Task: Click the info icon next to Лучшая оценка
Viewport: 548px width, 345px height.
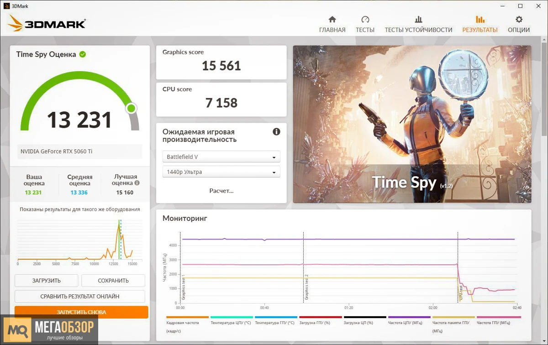Action: pyautogui.click(x=137, y=183)
